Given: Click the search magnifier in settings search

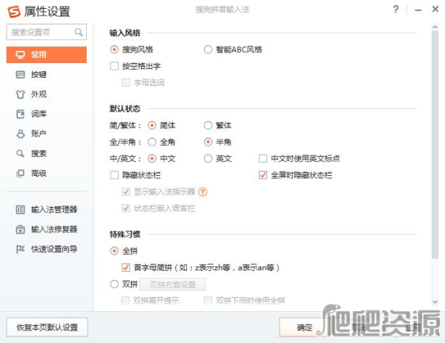Looking at the screenshot, I should (x=79, y=32).
